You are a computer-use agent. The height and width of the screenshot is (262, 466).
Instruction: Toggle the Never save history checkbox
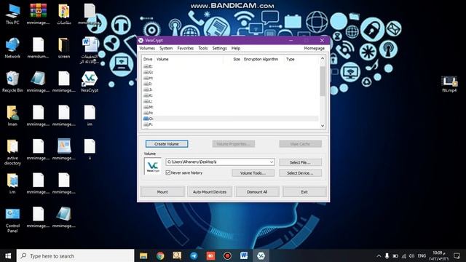pyautogui.click(x=168, y=172)
